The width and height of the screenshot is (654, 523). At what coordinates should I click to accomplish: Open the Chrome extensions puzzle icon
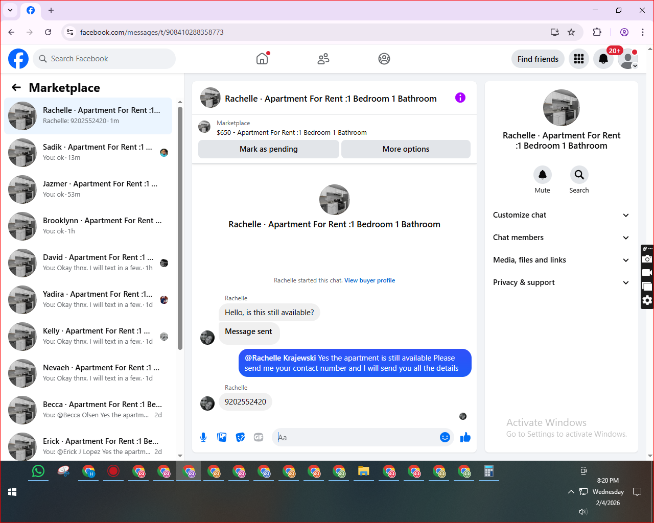597,32
